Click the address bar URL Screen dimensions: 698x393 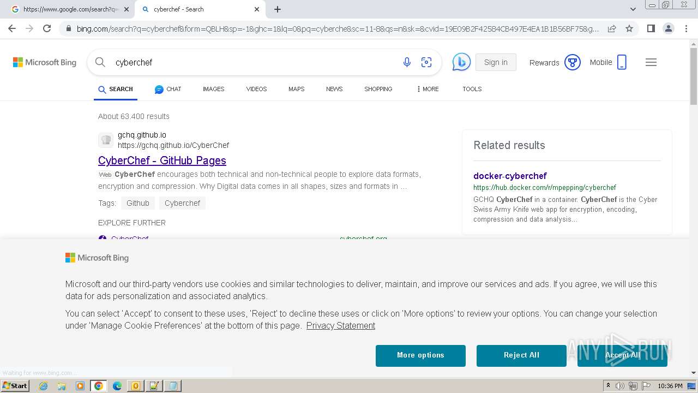[x=337, y=28]
